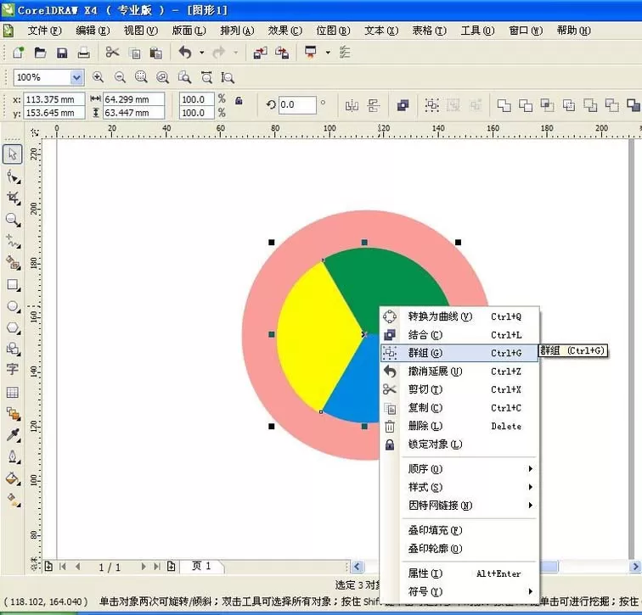642x615 pixels.
Task: Click the Weld shaping icon
Action: tap(504, 105)
